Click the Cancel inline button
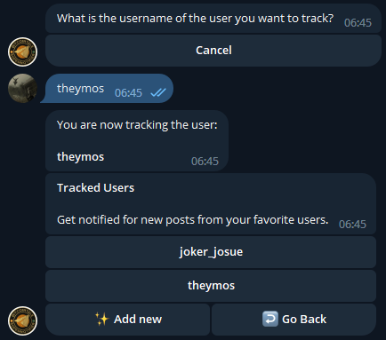The width and height of the screenshot is (386, 340). (213, 51)
